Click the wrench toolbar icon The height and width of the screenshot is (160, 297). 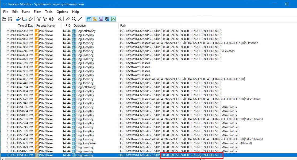coord(68,19)
